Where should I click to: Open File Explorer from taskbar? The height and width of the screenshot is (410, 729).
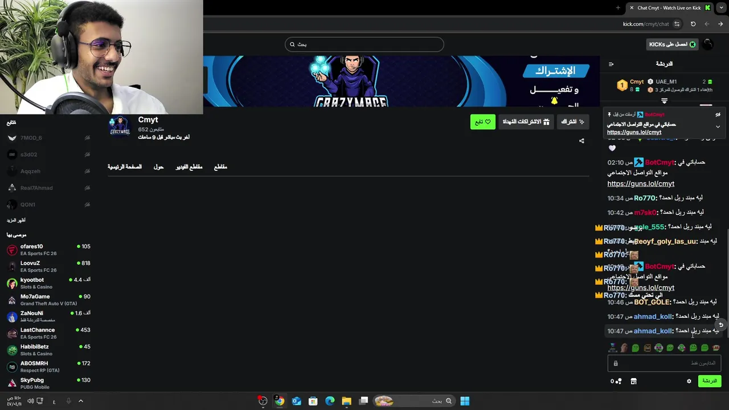point(346,401)
